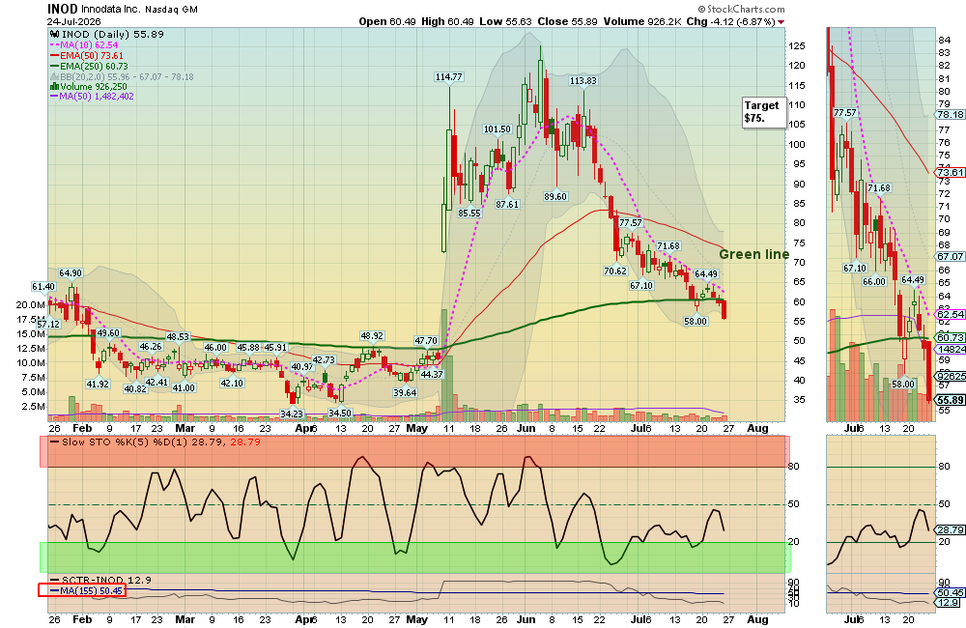This screenshot has width=966, height=628.
Task: Open the StockCharts.com credit link
Action: point(742,10)
